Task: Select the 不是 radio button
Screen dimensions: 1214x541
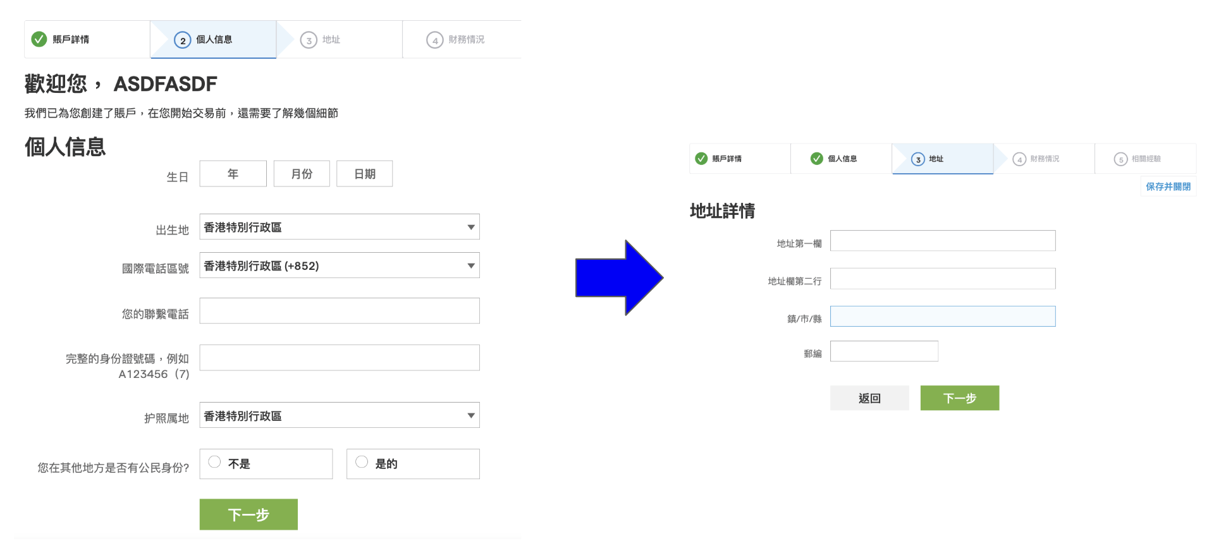Action: coord(215,462)
